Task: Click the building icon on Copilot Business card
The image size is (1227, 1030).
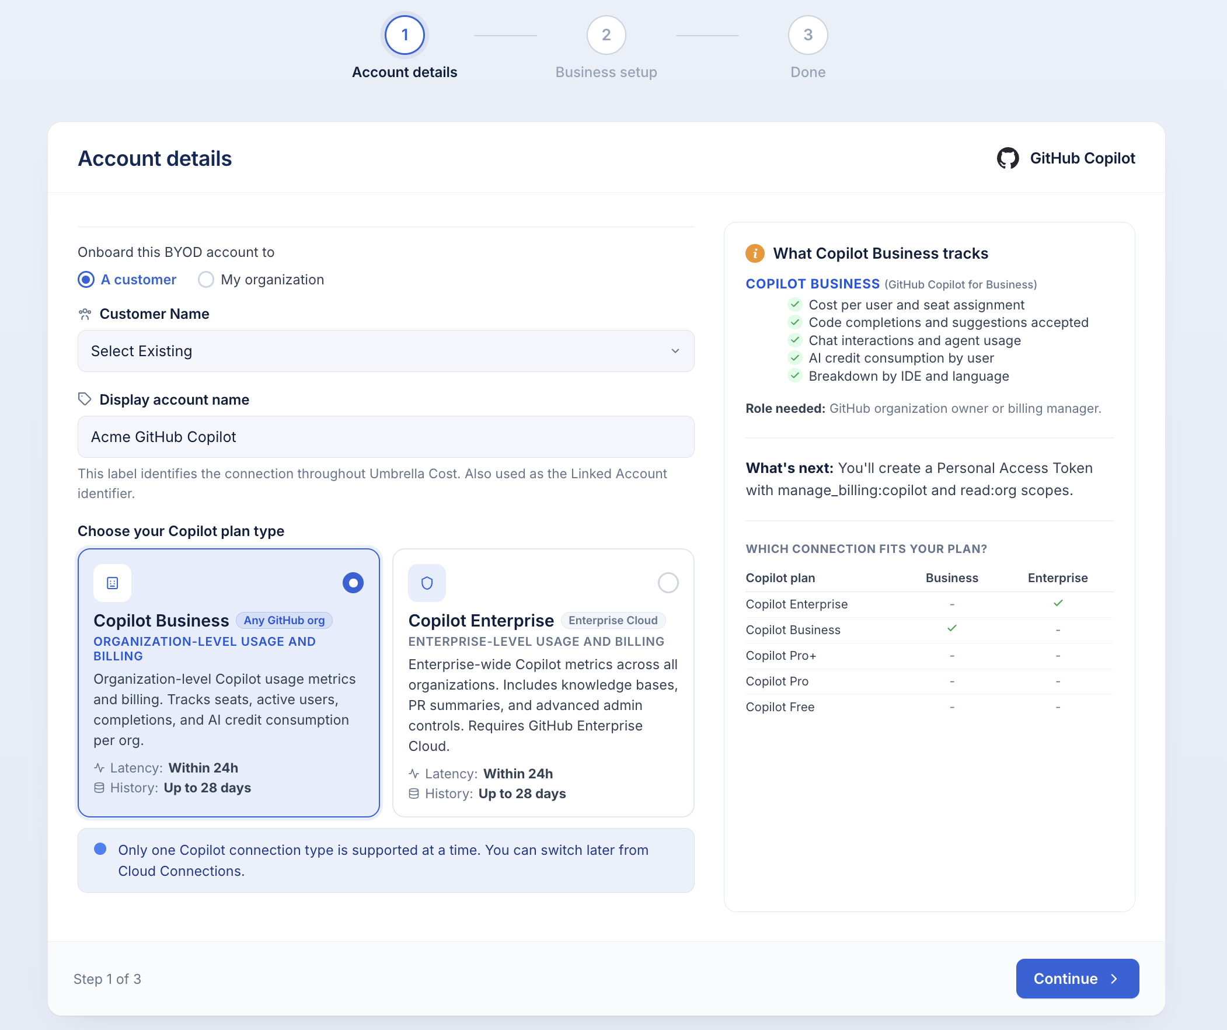Action: 112,583
